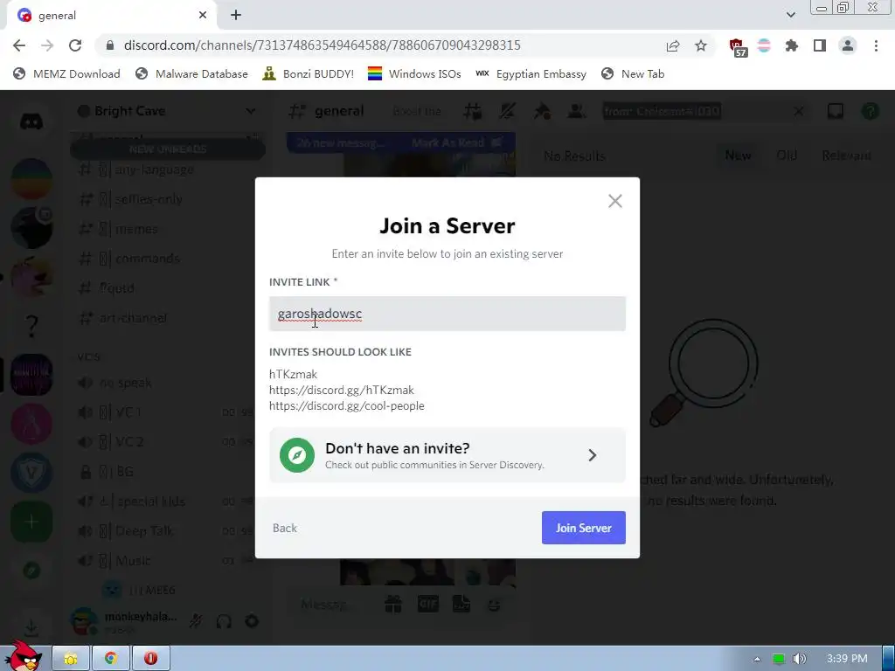Toggle notification settings bell icon

(507, 111)
